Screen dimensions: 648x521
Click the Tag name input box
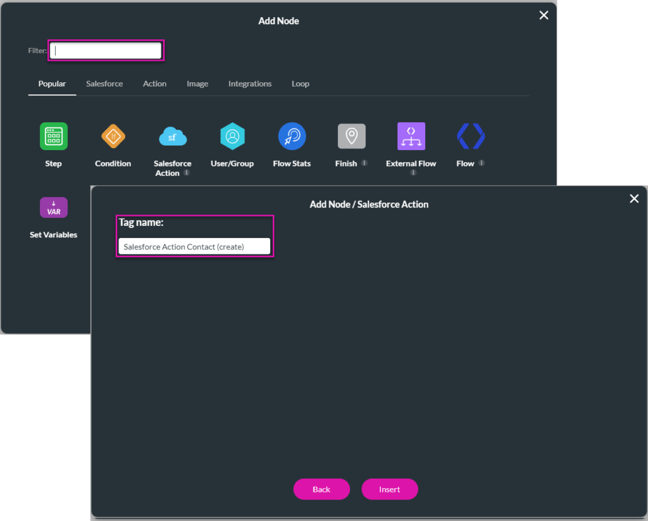coord(194,246)
